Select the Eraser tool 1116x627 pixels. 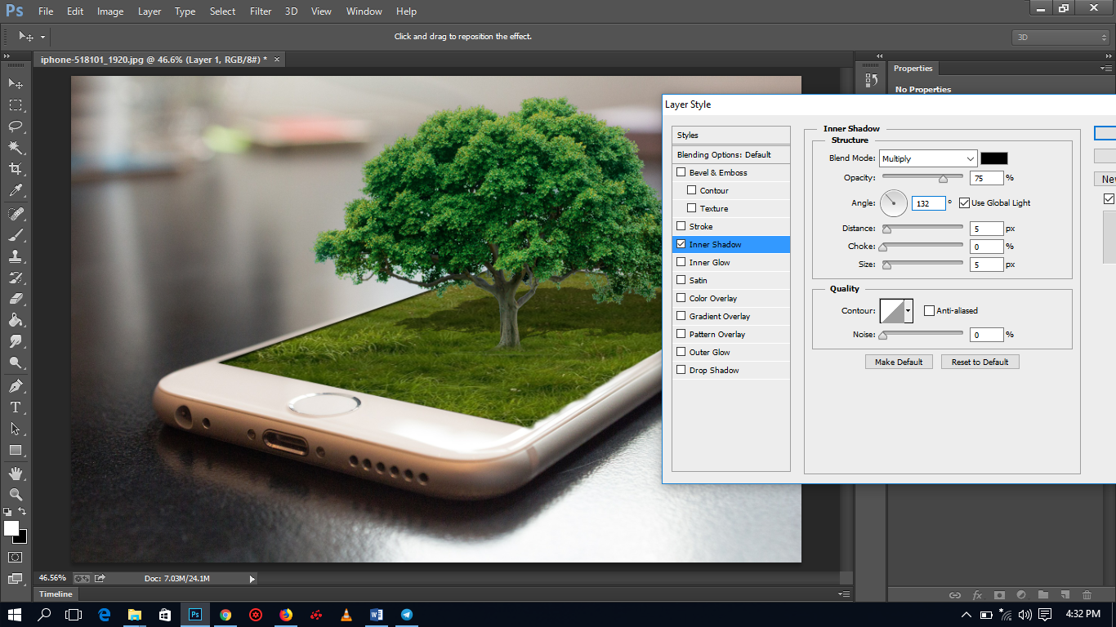click(16, 299)
